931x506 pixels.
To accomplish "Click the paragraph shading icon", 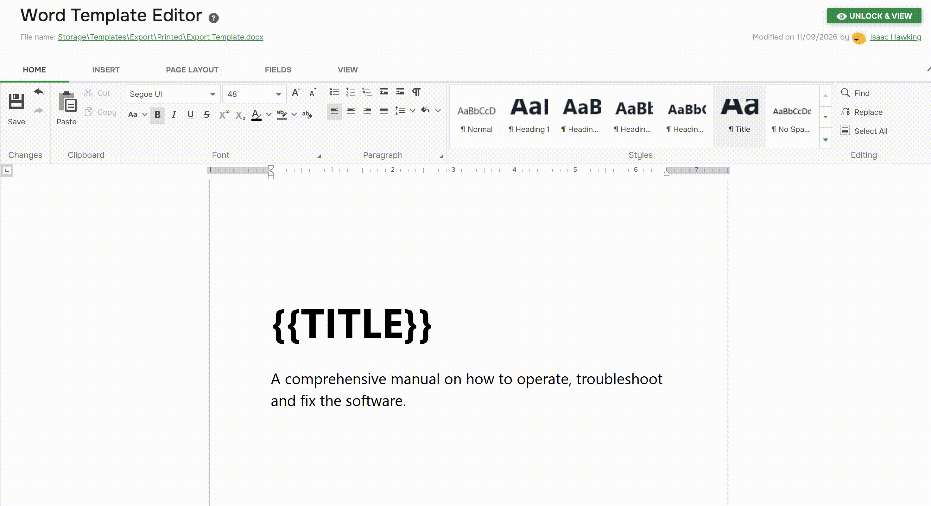I will click(425, 110).
